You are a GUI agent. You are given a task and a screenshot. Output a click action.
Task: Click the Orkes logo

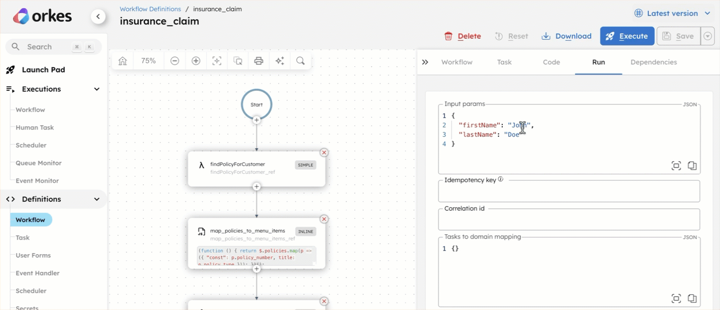point(42,16)
